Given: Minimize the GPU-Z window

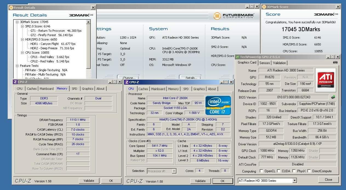Looking at the screenshot, I should tap(328, 57).
